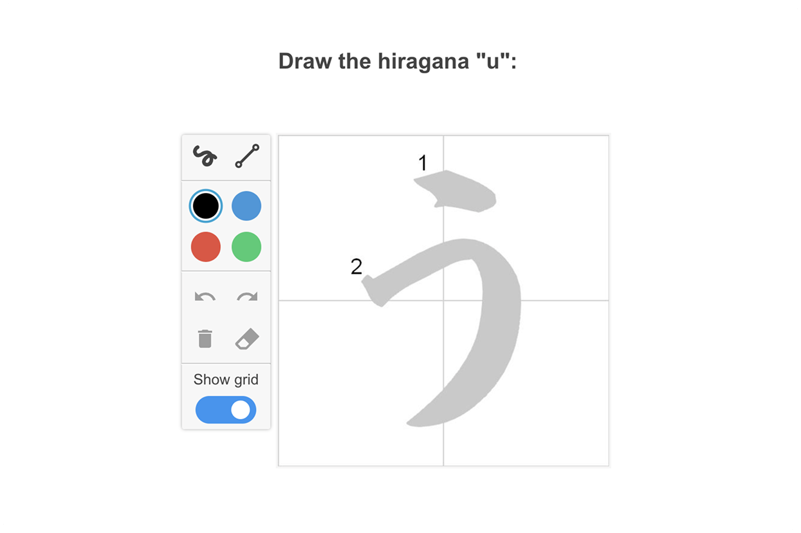Click stroke order number 1 label
Screen dimensions: 801x533
coord(423,164)
